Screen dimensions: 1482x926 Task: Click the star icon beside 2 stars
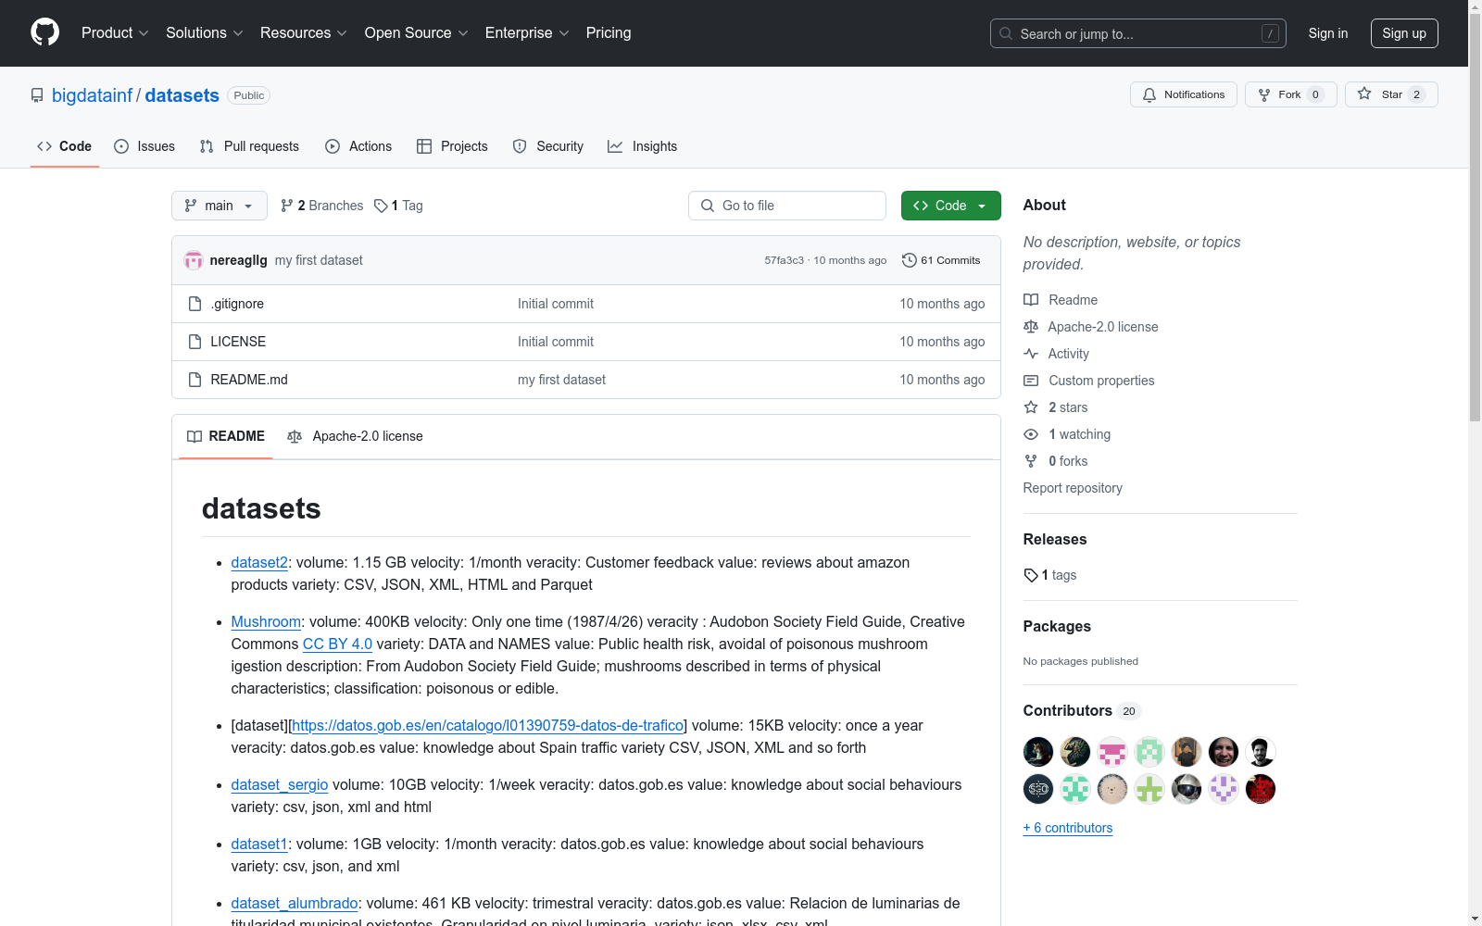coord(1031,407)
